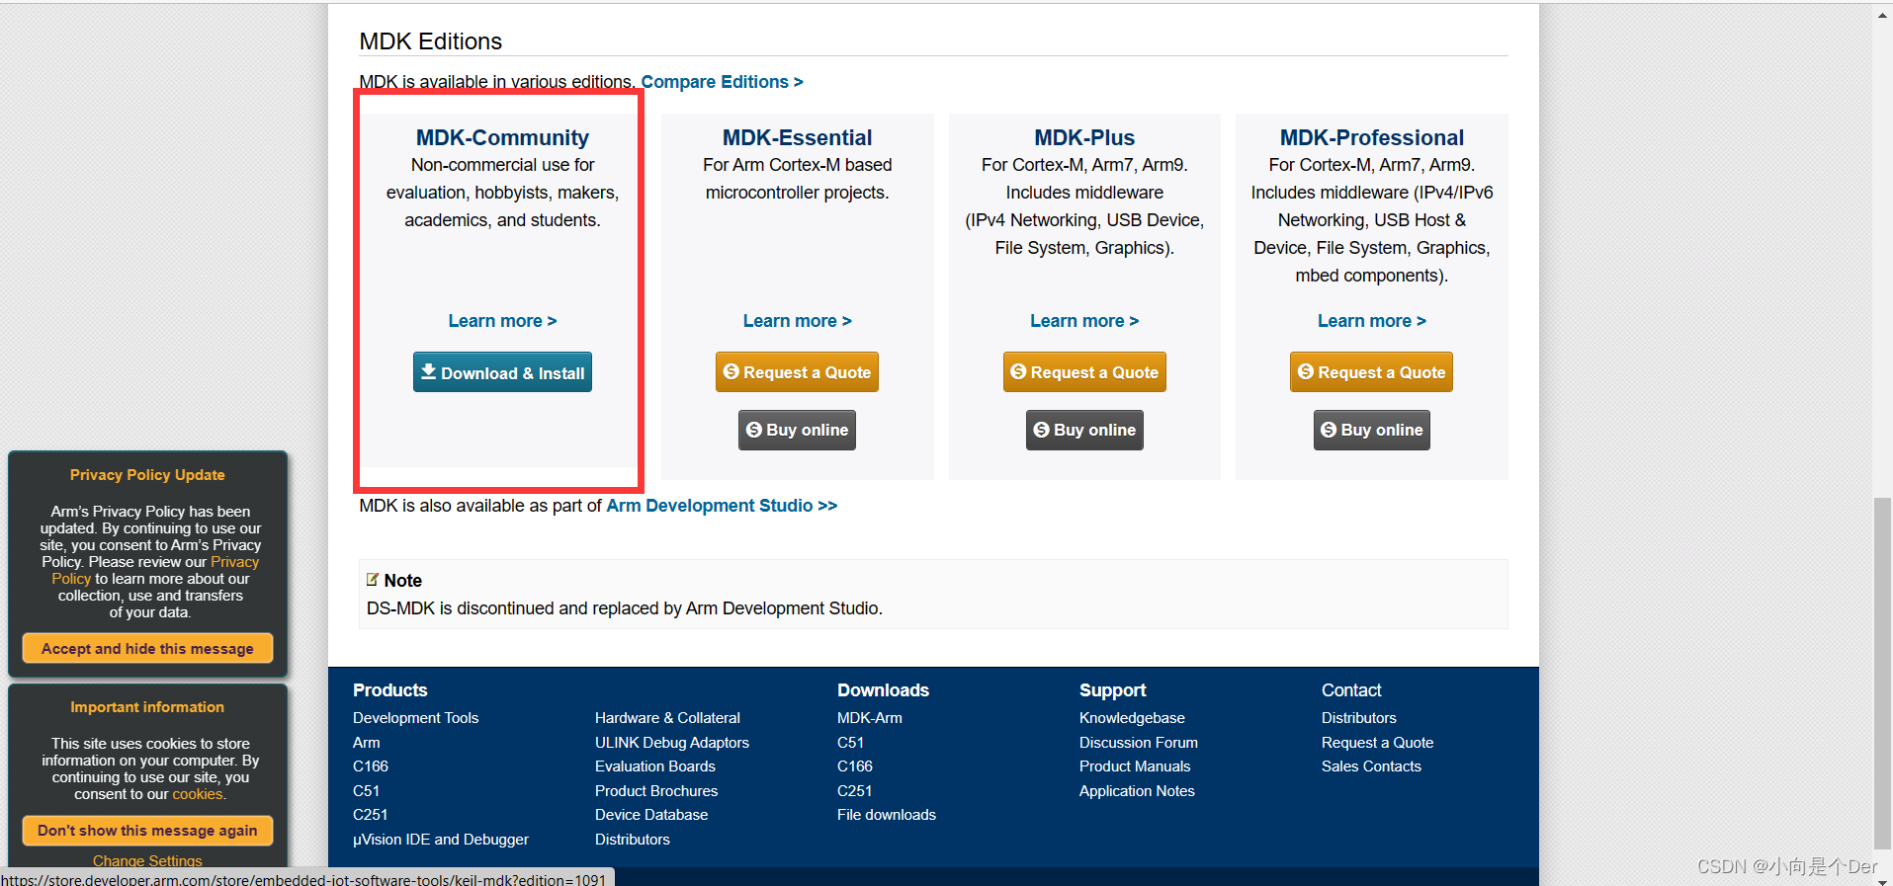The image size is (1893, 886).
Task: Open Sales Contacts link
Action: 1371,766
